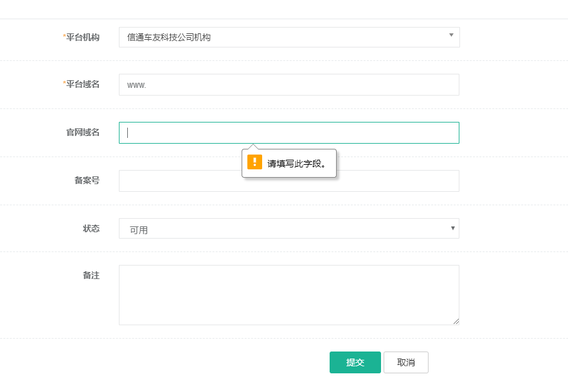Click the 备案号 field label

coord(87,180)
